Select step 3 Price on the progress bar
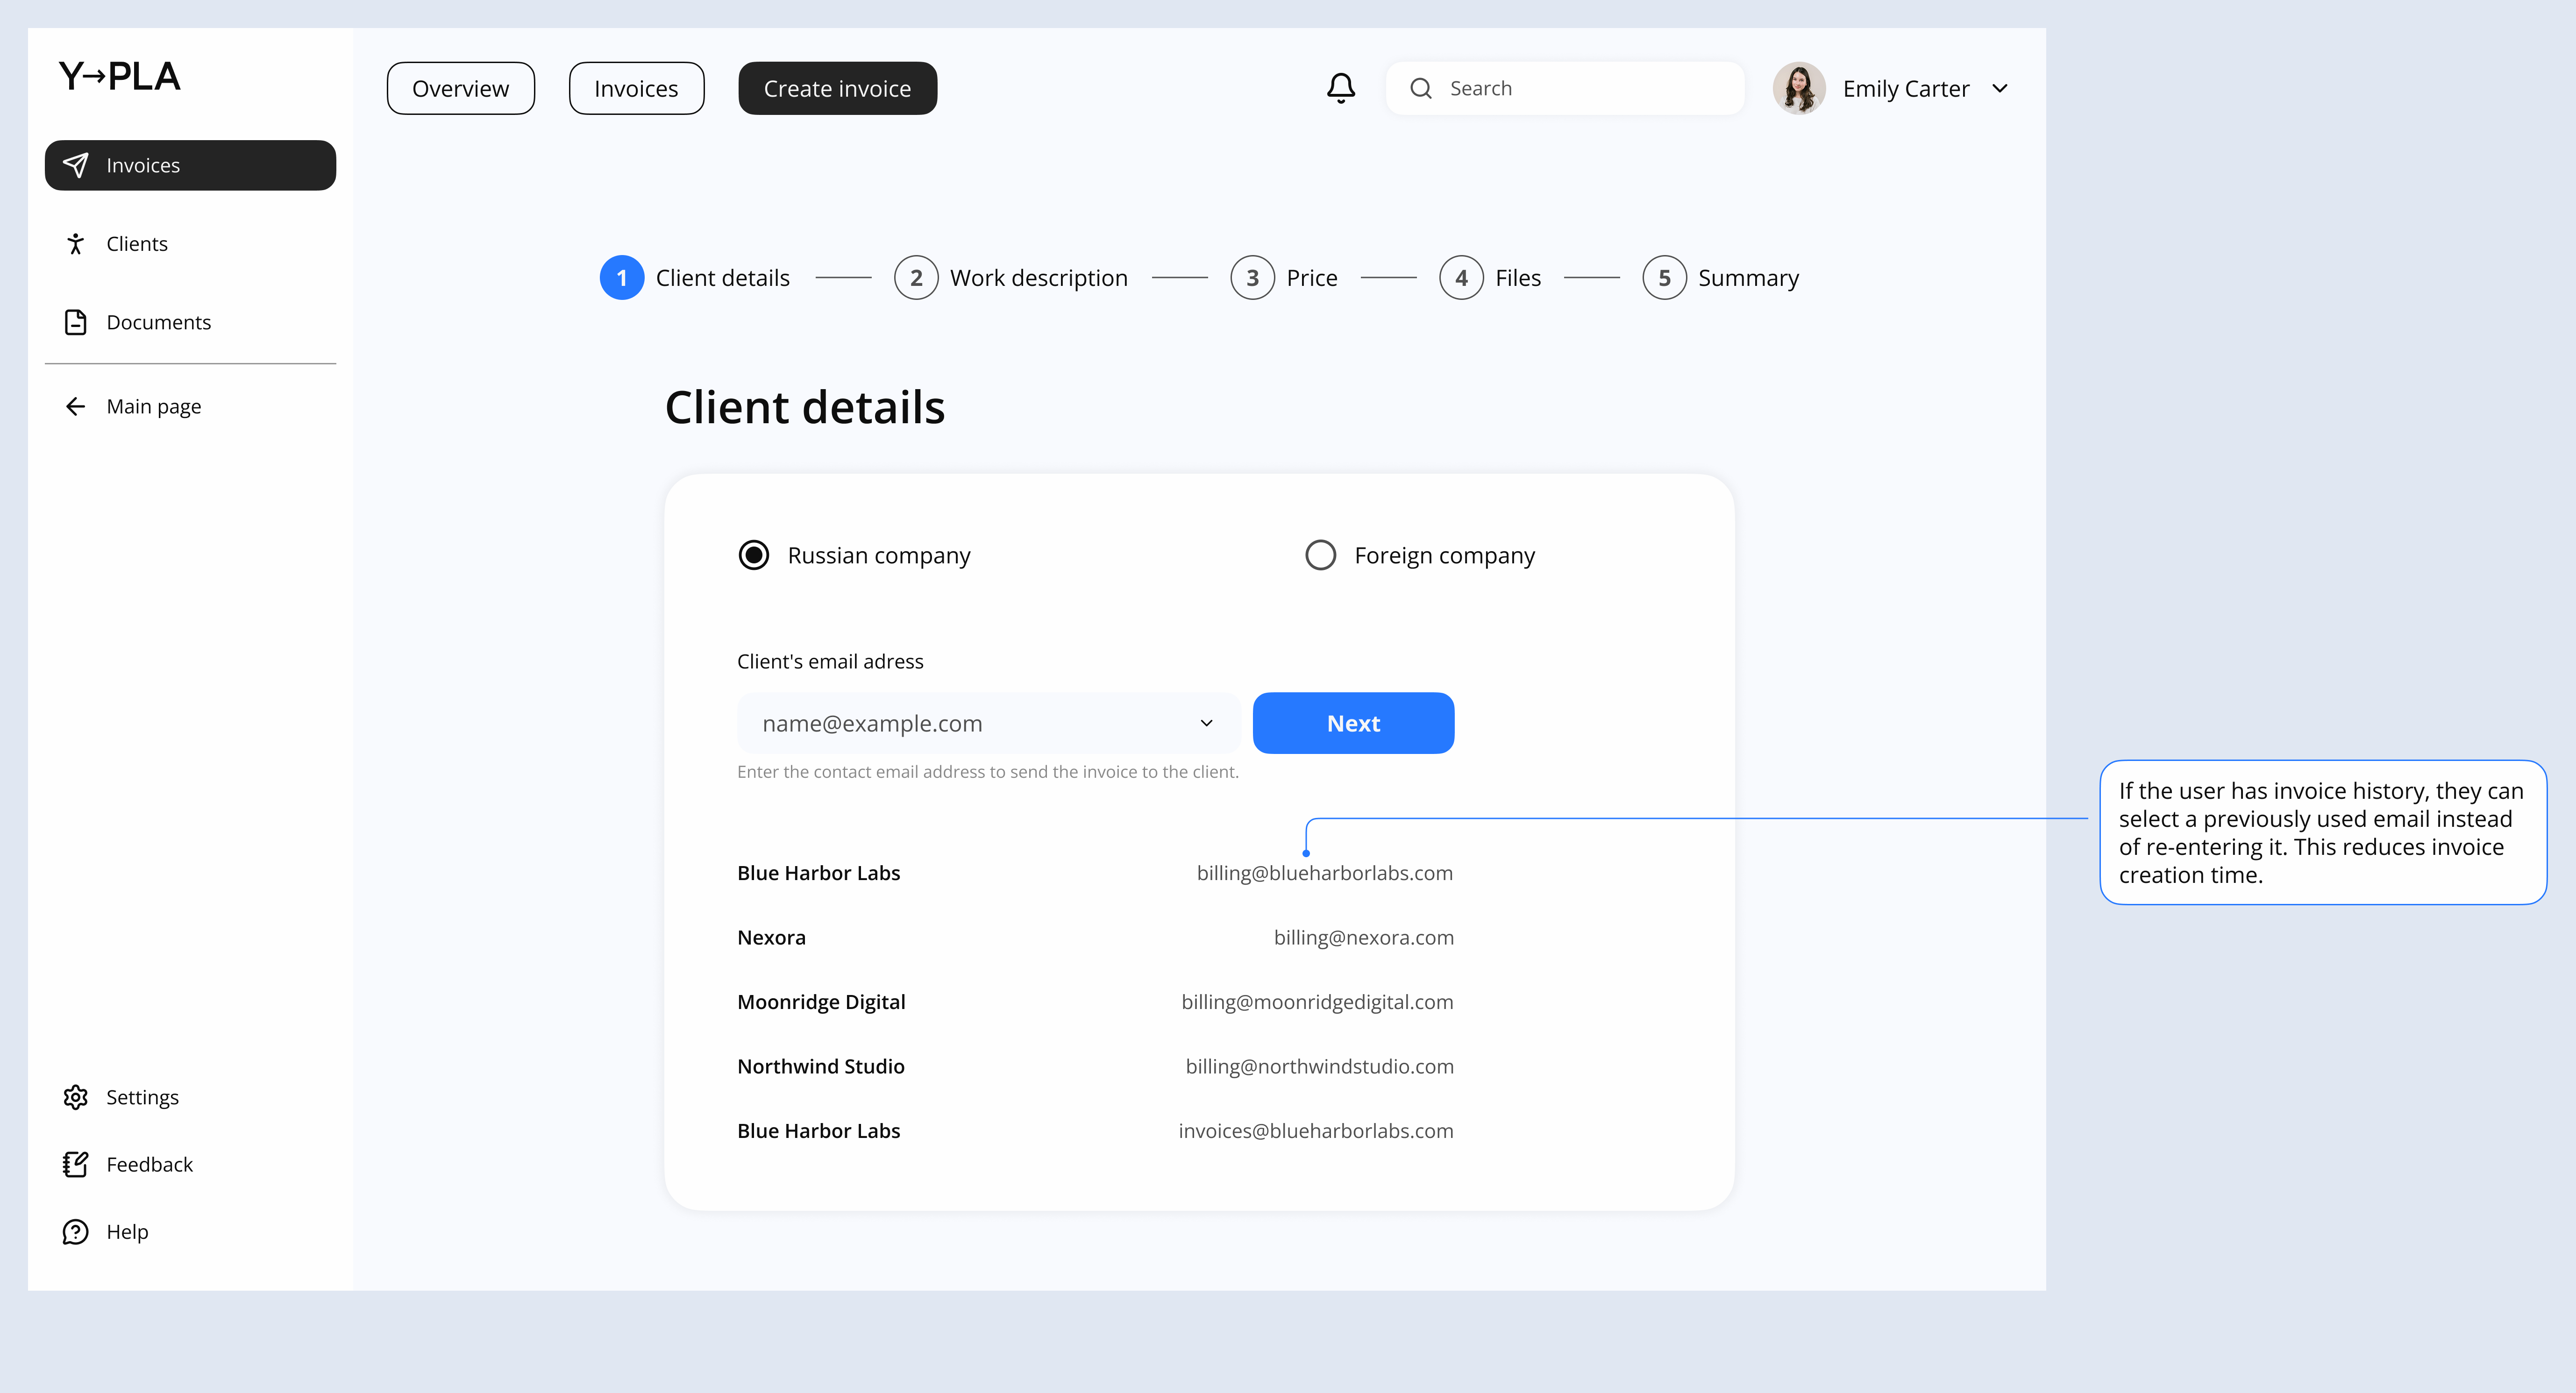 tap(1252, 277)
